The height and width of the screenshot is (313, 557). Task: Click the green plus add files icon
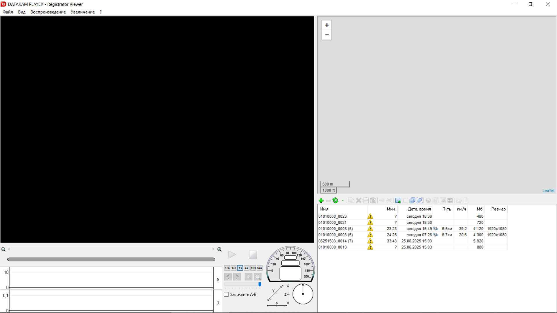321,201
